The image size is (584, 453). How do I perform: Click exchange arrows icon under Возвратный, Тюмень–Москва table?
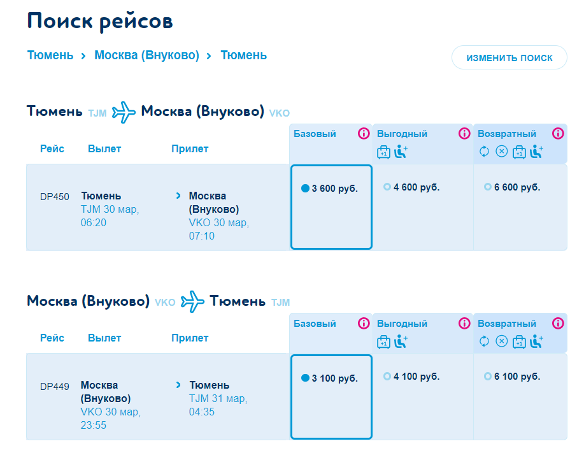[x=484, y=152]
